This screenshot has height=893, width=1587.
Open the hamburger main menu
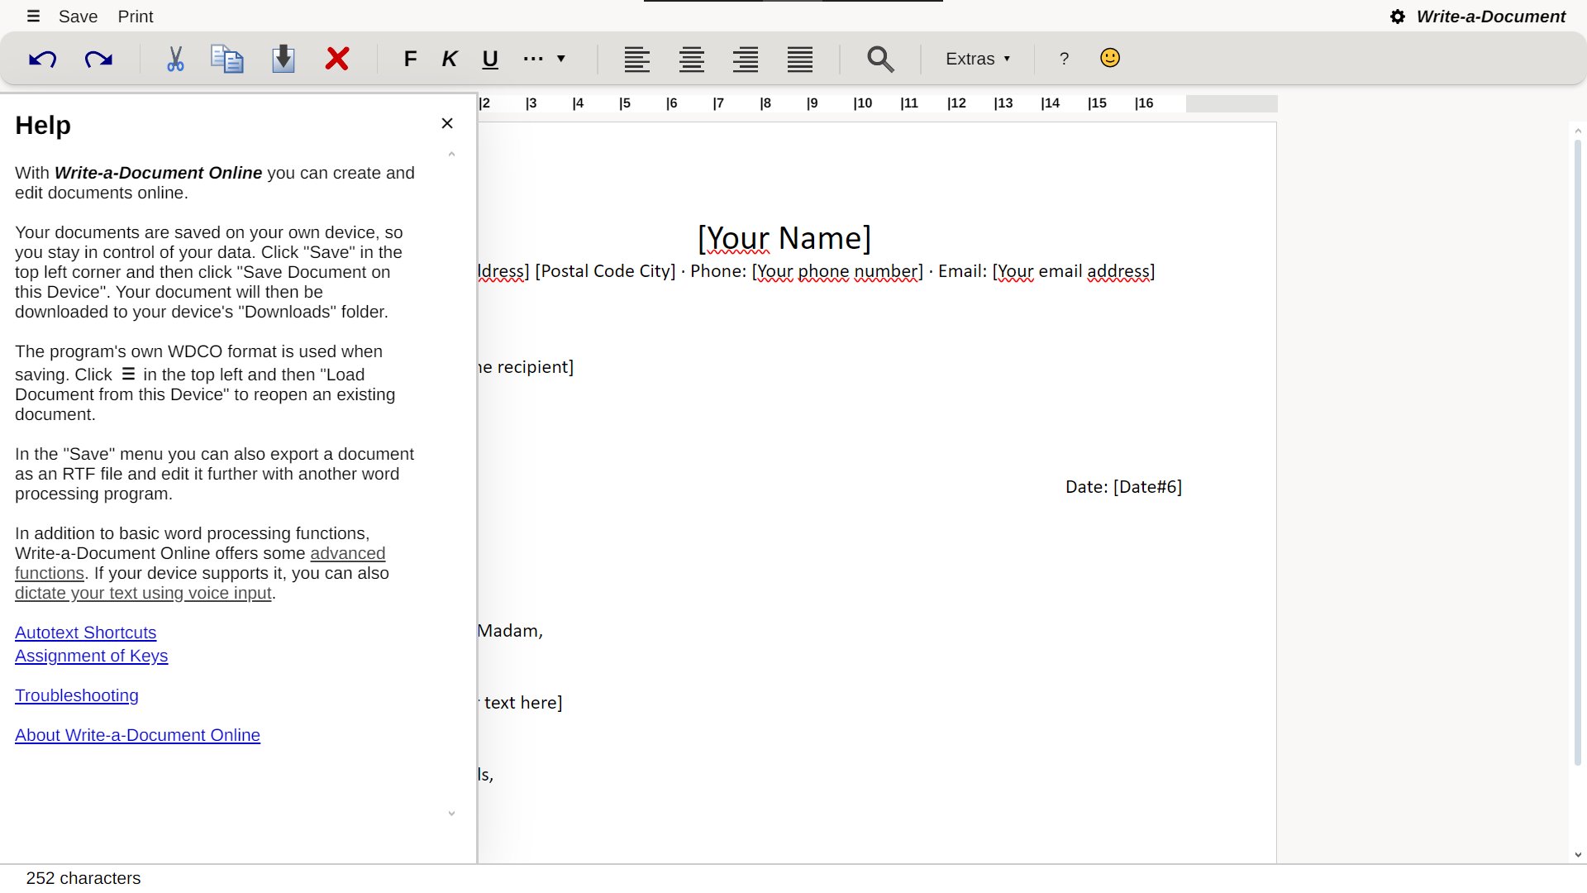pos(33,17)
